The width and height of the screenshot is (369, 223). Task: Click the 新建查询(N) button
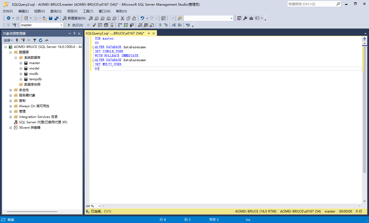[x=74, y=18]
